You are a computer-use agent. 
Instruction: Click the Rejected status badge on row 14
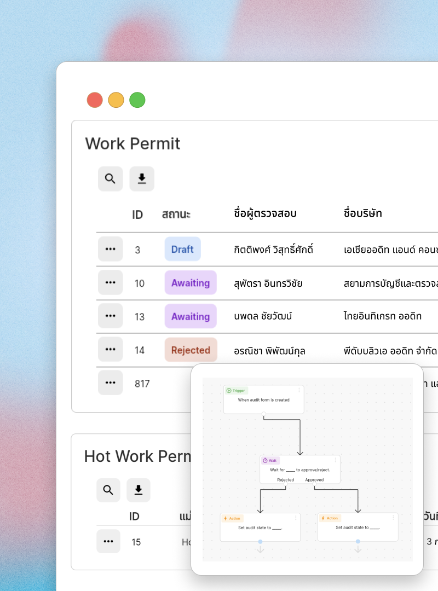[x=191, y=350]
